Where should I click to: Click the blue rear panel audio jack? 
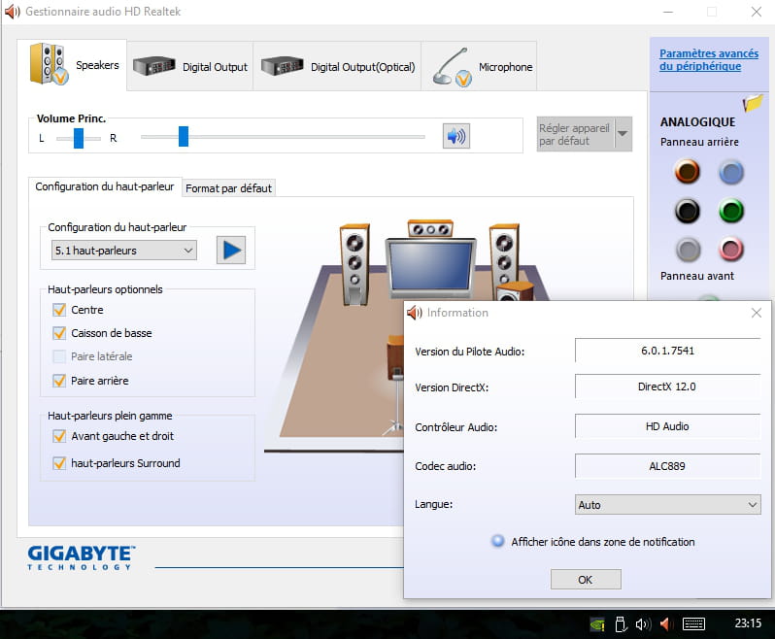tap(731, 172)
